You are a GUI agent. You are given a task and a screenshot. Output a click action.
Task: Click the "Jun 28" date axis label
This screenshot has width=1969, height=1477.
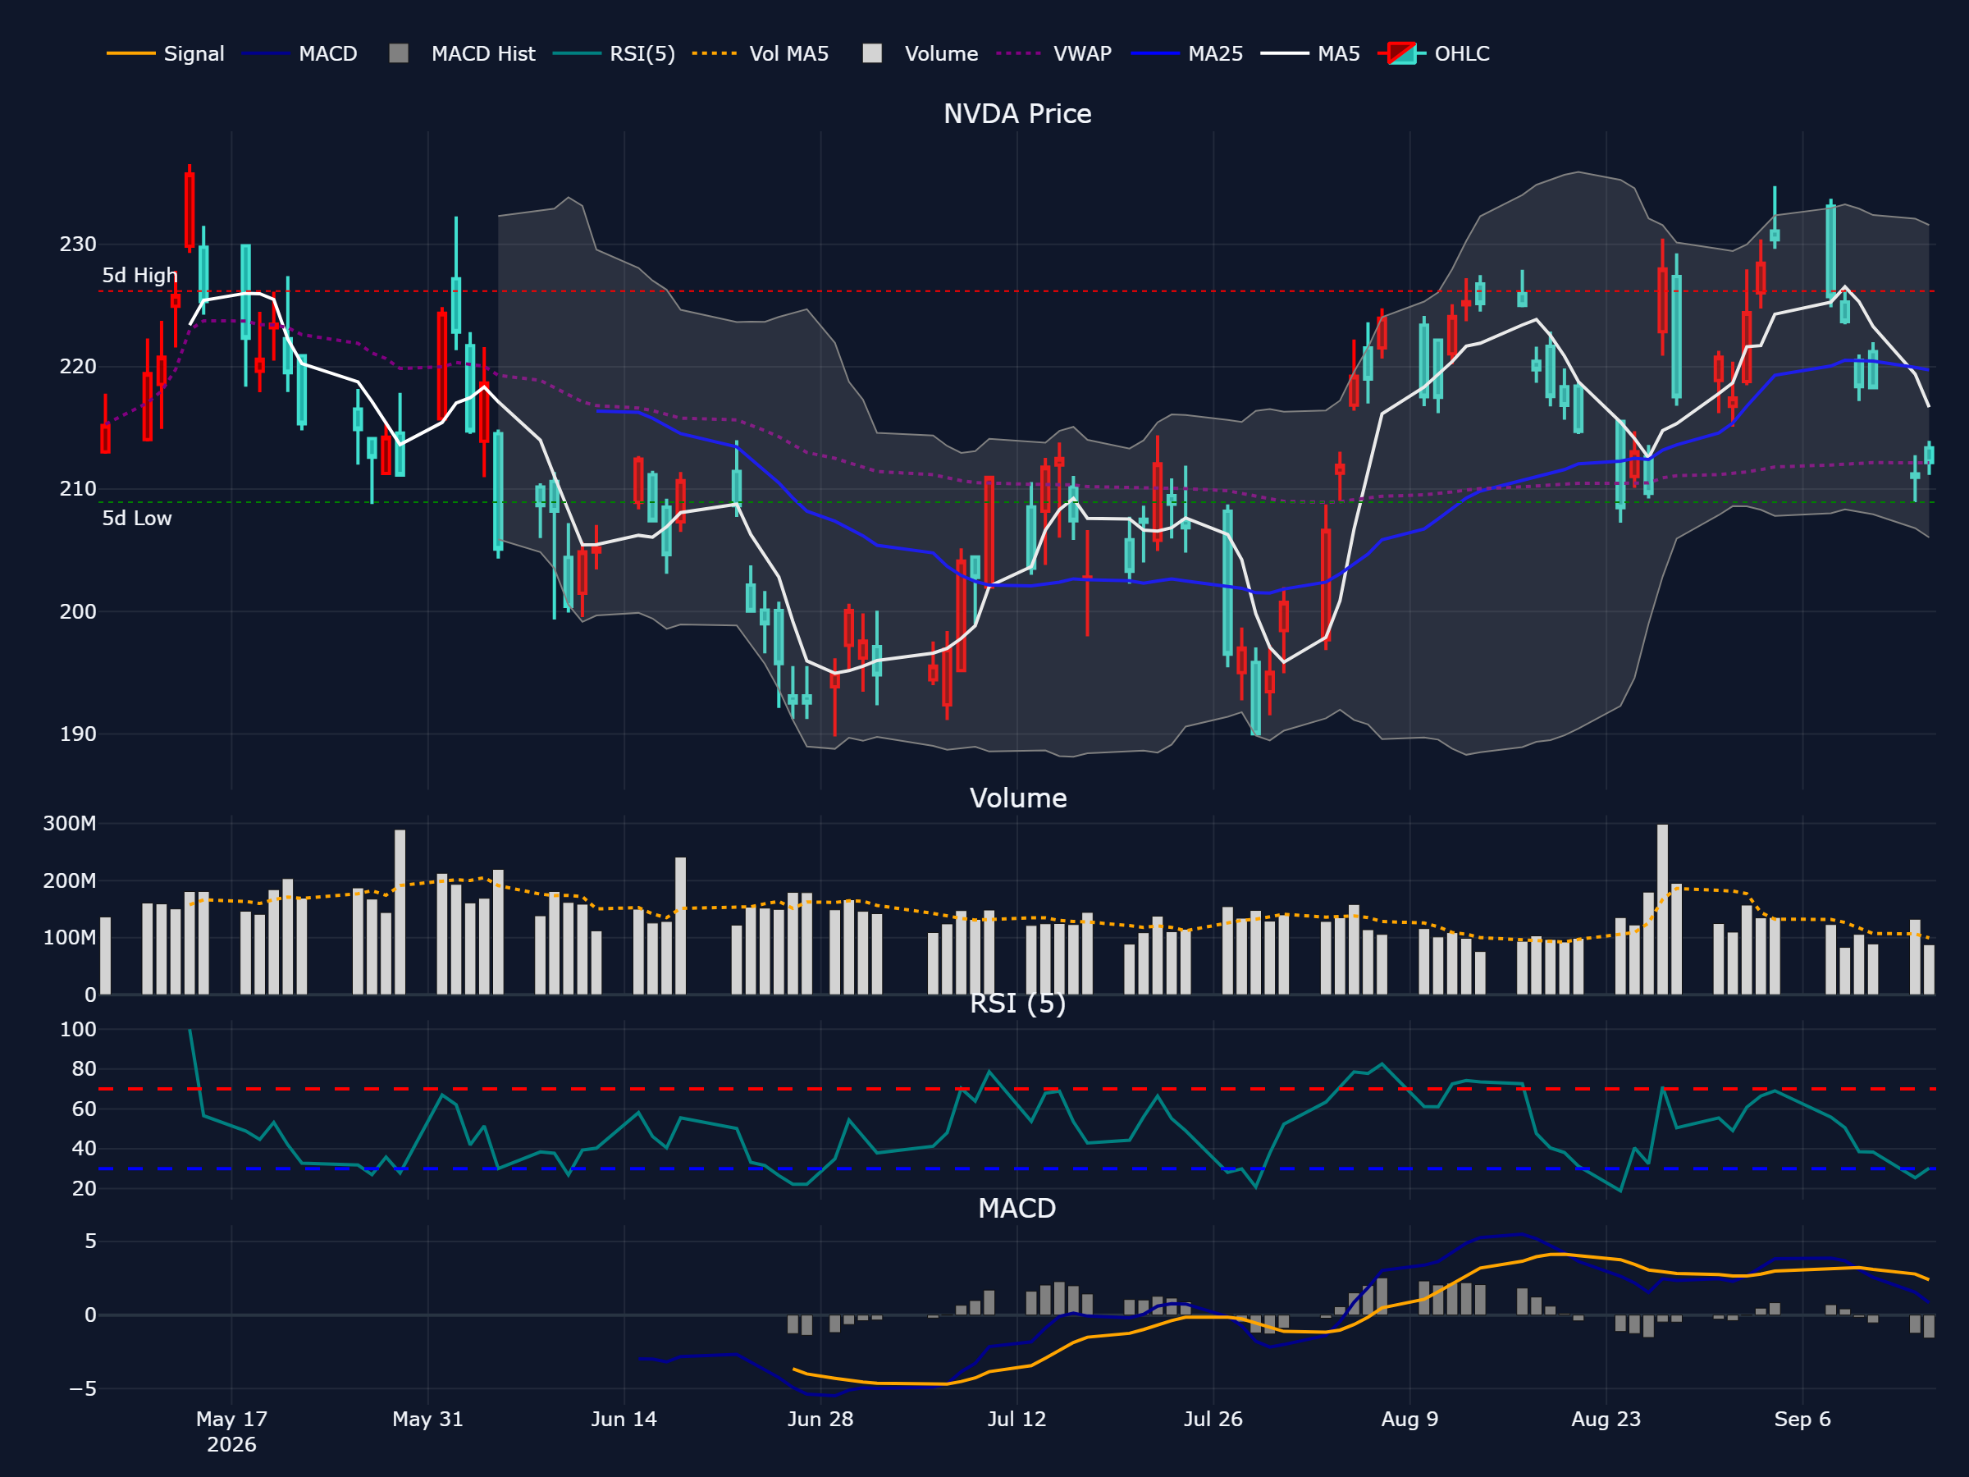(820, 1419)
